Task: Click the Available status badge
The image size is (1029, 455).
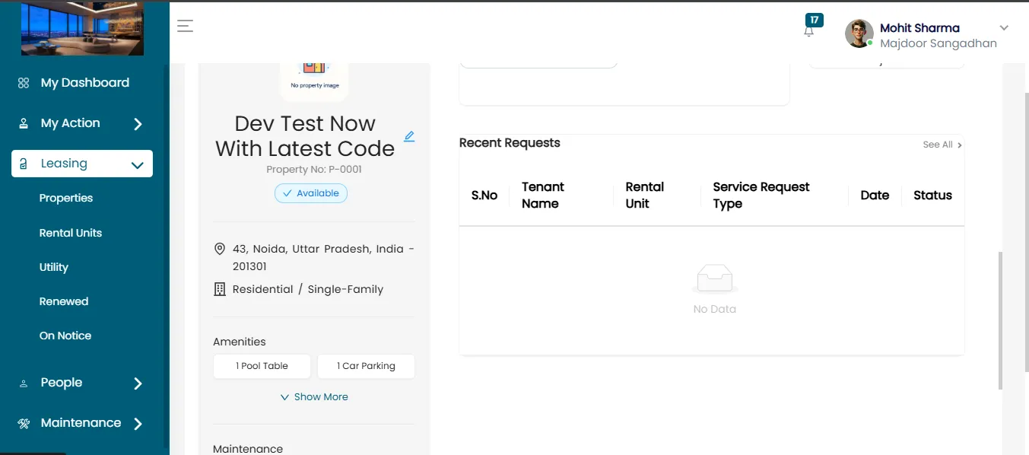Action: [x=311, y=193]
